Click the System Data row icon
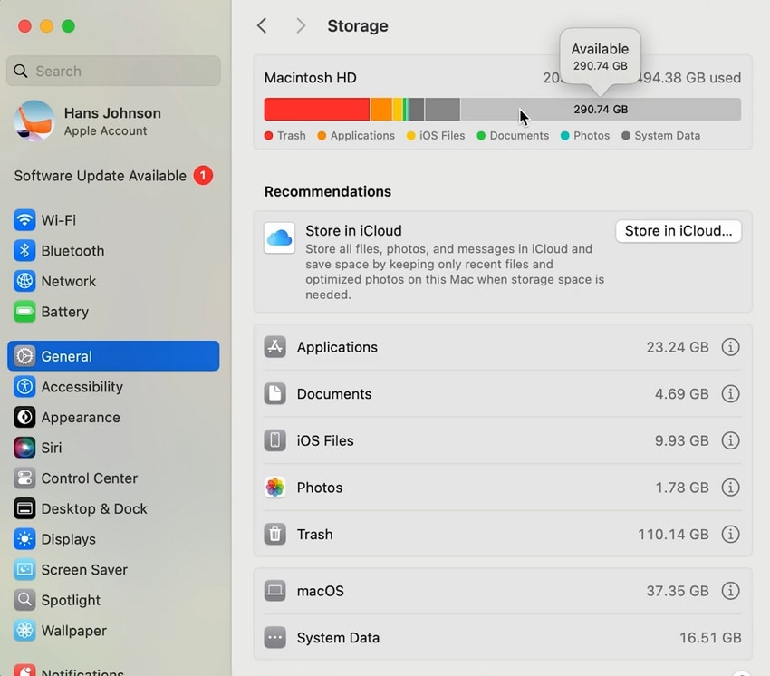This screenshot has width=770, height=676. tap(275, 638)
